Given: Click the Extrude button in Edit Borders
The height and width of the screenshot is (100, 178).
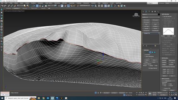Looking at the screenshot, I should coord(164,61).
